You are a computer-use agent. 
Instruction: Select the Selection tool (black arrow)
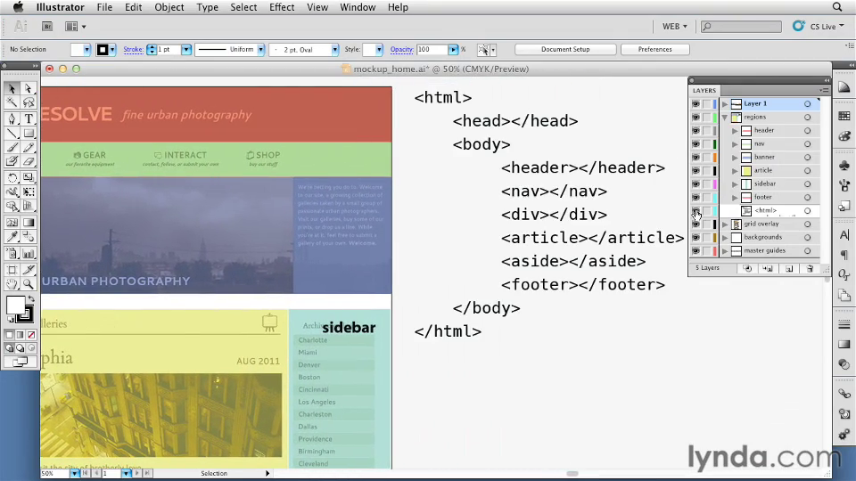(x=12, y=88)
